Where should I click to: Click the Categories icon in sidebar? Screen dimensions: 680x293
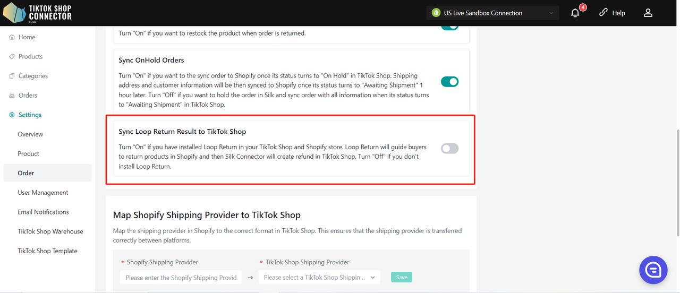tap(12, 76)
